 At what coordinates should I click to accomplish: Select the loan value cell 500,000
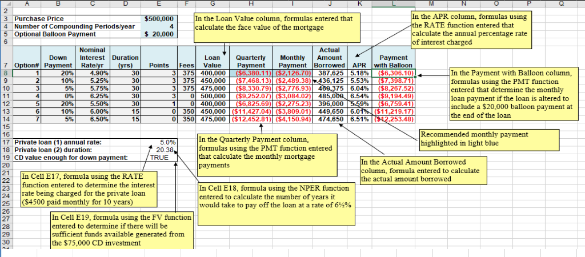click(213, 97)
